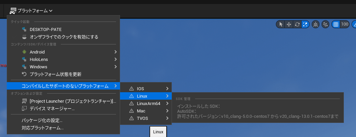Expand the Android submenu arrow
The image size is (356, 137).
(x=116, y=52)
